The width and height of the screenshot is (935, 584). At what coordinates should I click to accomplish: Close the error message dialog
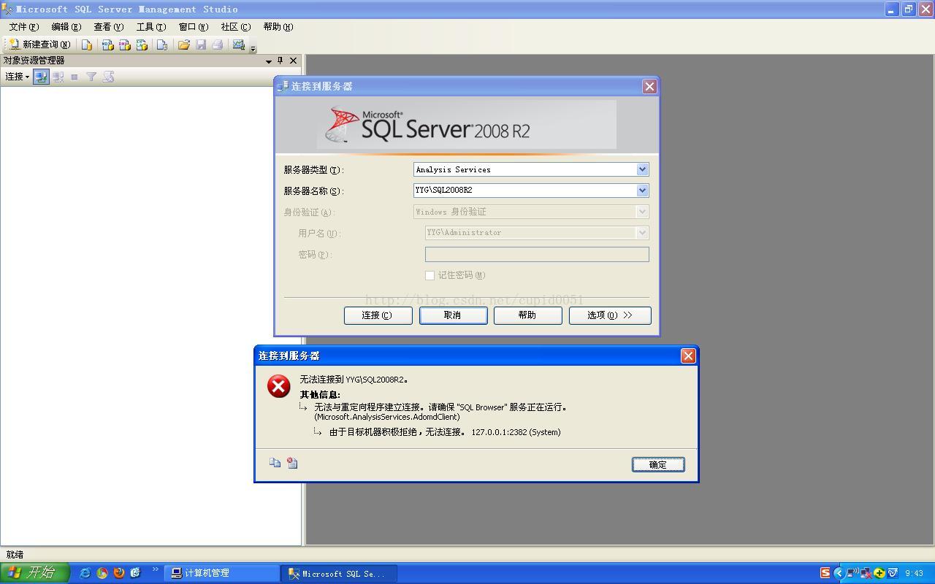coord(687,356)
